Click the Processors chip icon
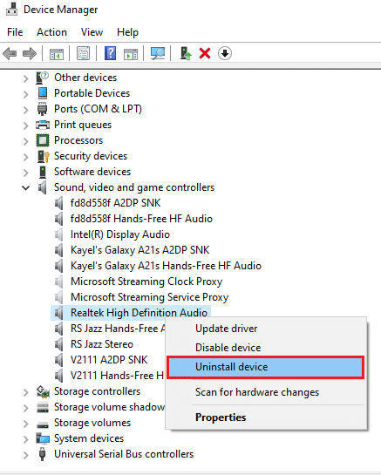 coord(43,140)
